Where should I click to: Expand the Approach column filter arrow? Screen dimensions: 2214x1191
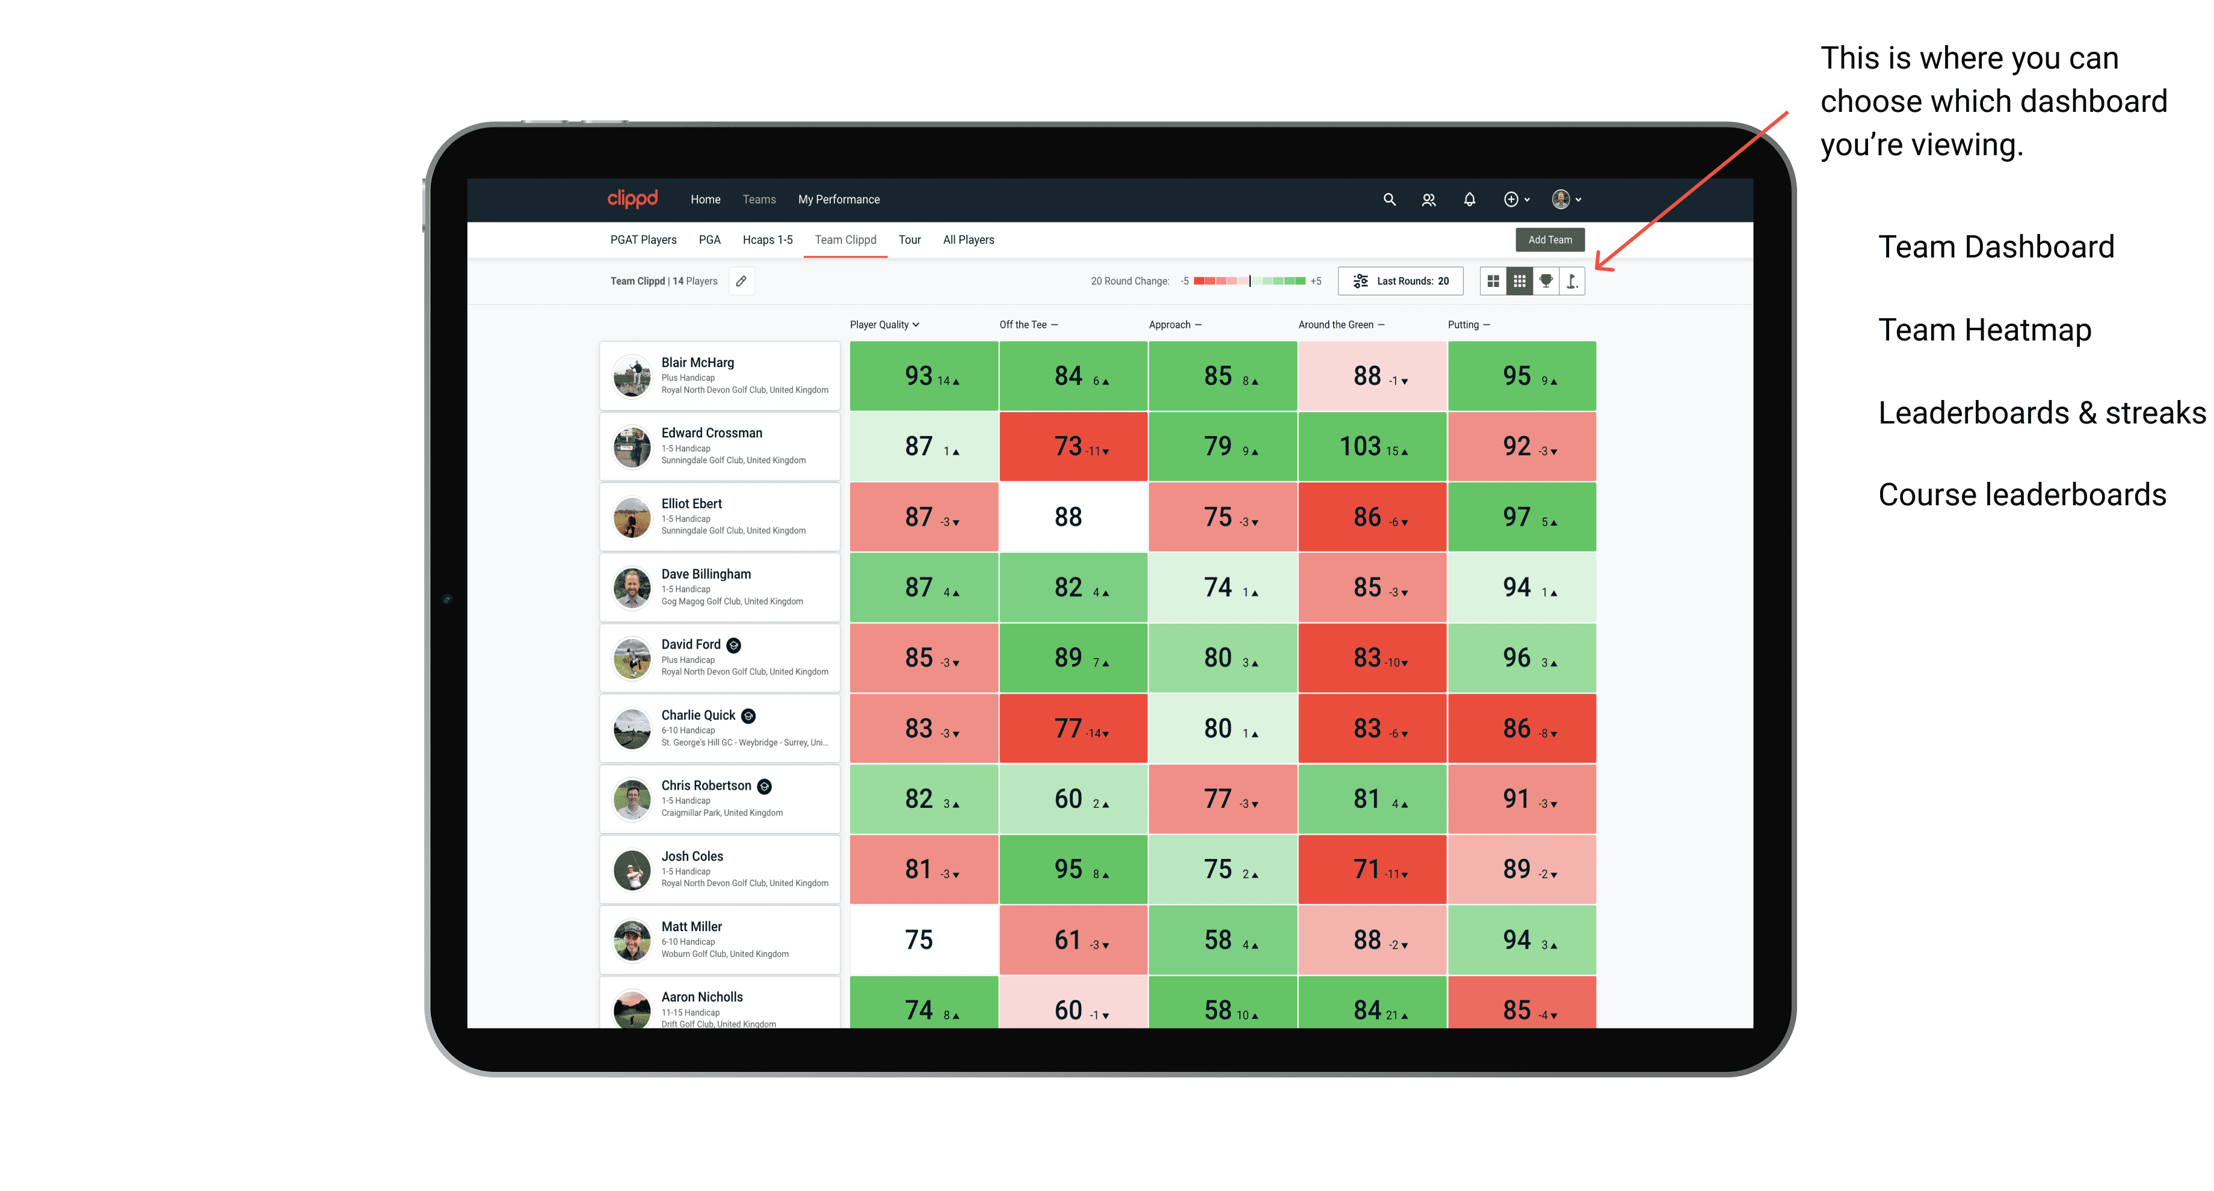pos(1202,325)
